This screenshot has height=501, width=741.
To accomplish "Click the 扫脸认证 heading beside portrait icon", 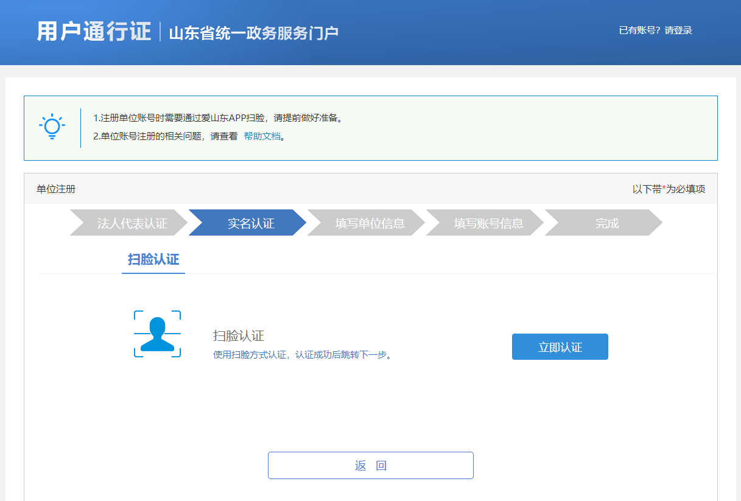I will click(238, 336).
